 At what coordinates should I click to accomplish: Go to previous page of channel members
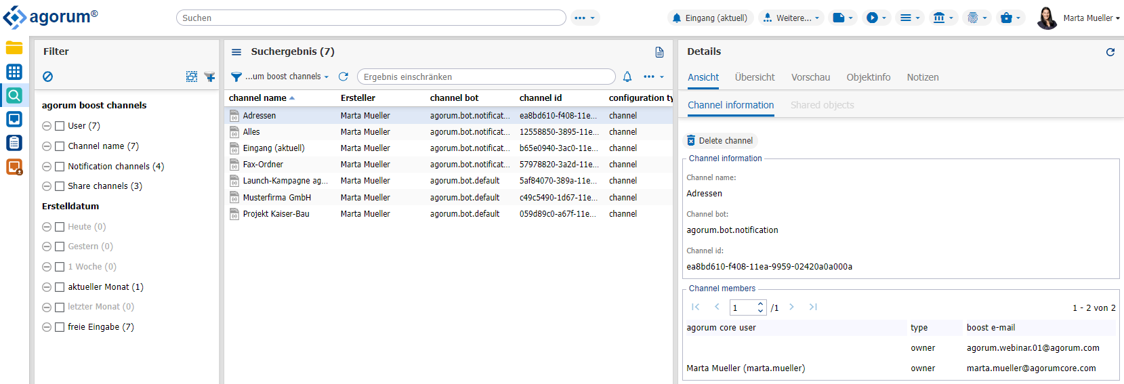717,307
